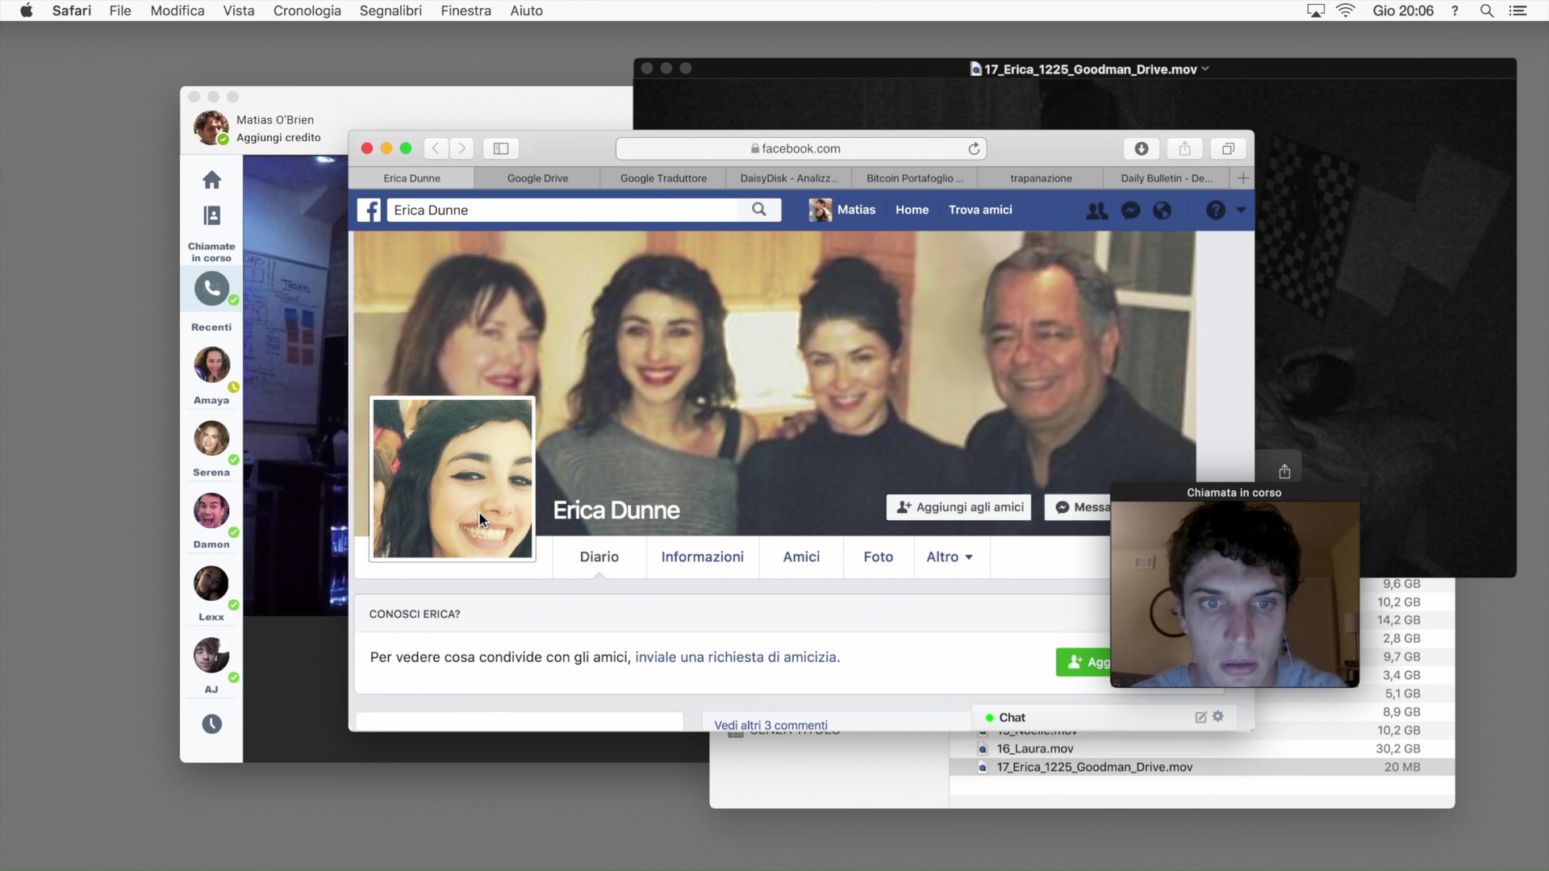This screenshot has width=1549, height=871.
Task: Switch to the Google Traduttore tab
Action: click(x=663, y=178)
